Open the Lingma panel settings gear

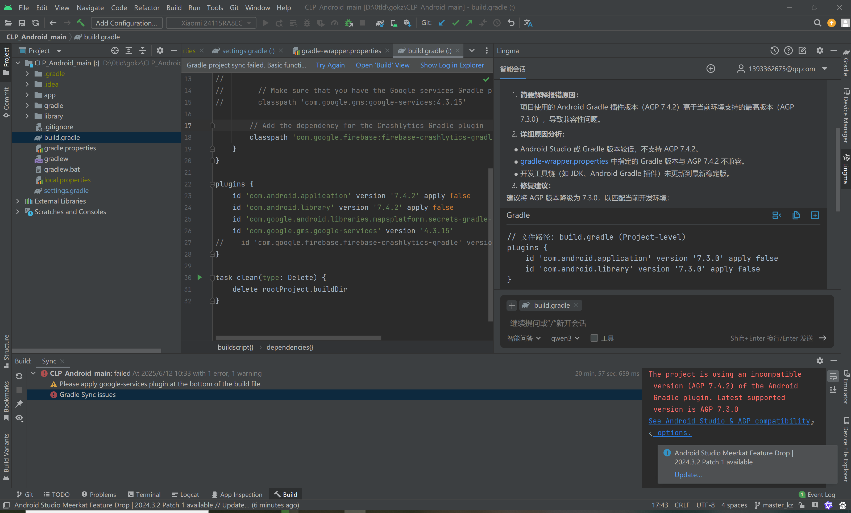pos(820,50)
